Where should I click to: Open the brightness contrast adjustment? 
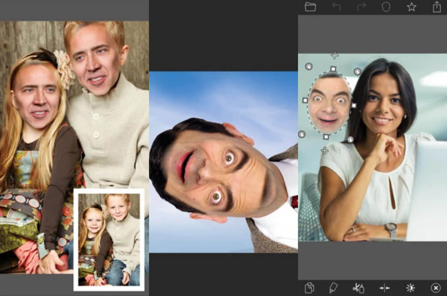(x=410, y=288)
